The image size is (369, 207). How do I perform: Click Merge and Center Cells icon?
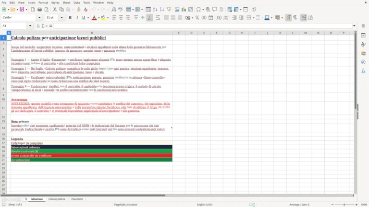click(x=166, y=18)
